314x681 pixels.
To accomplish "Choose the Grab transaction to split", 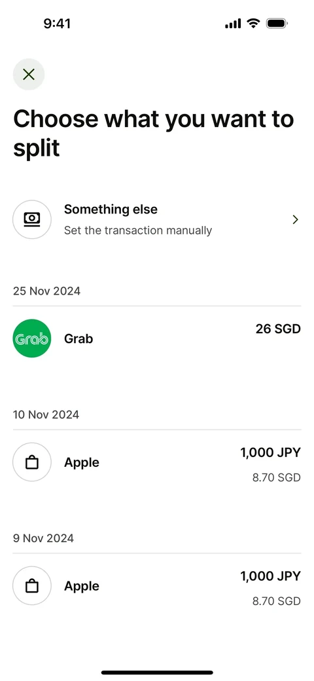I will click(157, 339).
